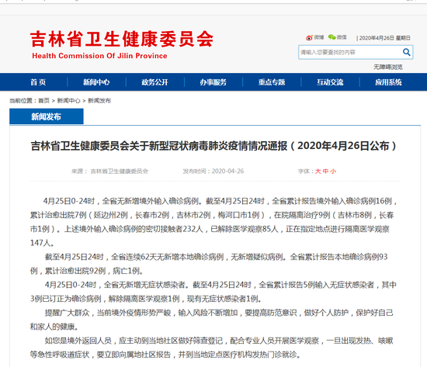This screenshot has height=367, width=427.
Task: Open 办事服务 navigation menu
Action: [x=213, y=82]
